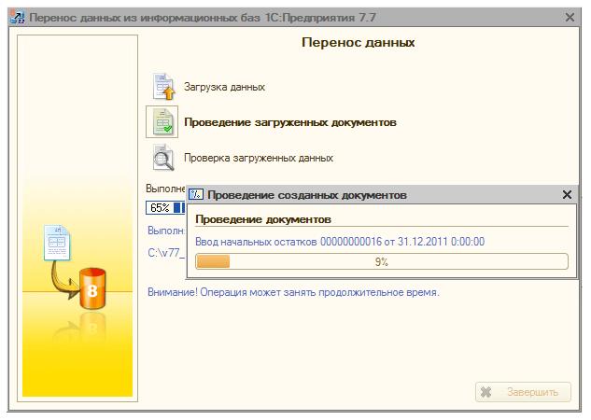Click the document sheet icon above the arrow

[57, 243]
